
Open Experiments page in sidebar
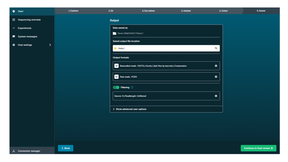pyautogui.click(x=32, y=28)
